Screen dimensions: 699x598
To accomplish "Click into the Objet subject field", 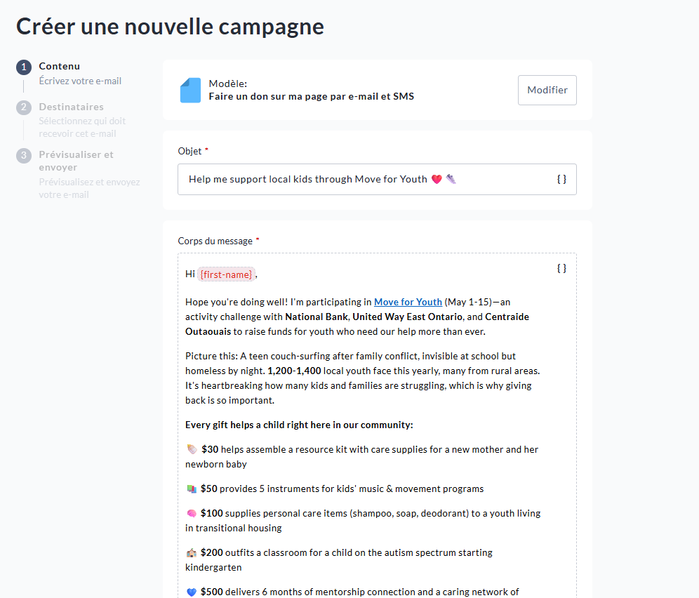I will coord(365,180).
